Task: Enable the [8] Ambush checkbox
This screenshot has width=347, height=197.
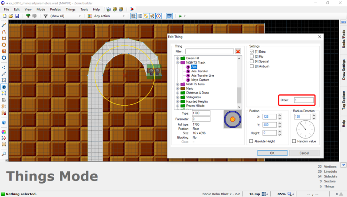Action: click(252, 66)
